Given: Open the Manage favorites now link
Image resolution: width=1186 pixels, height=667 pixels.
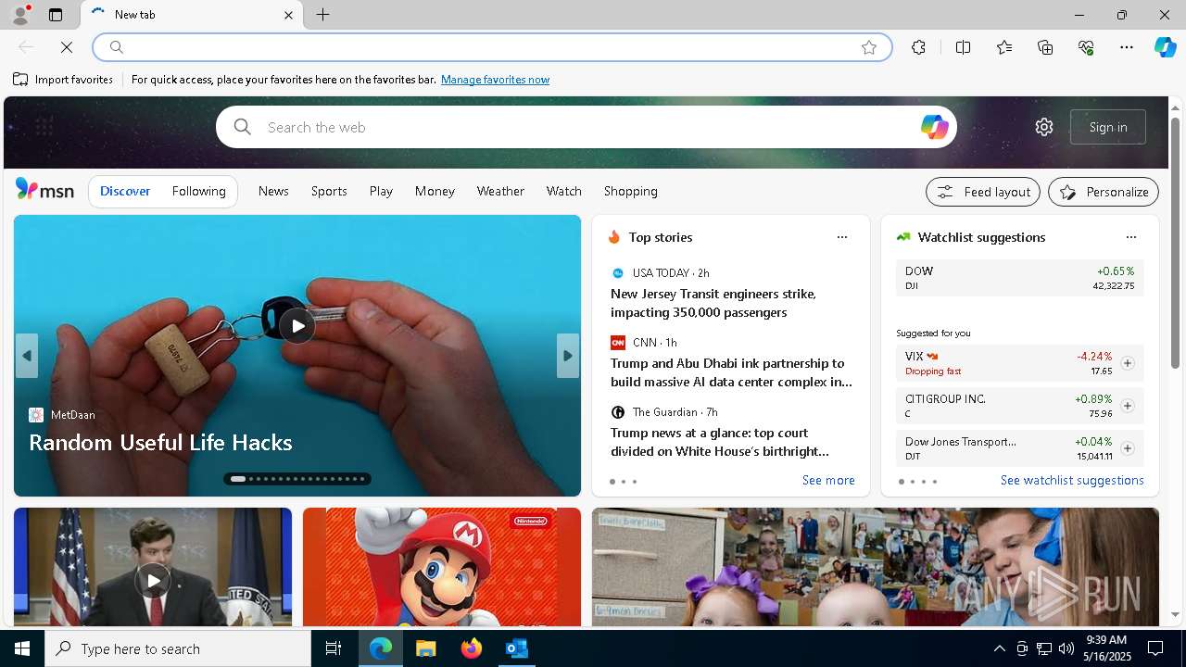Looking at the screenshot, I should (x=495, y=80).
